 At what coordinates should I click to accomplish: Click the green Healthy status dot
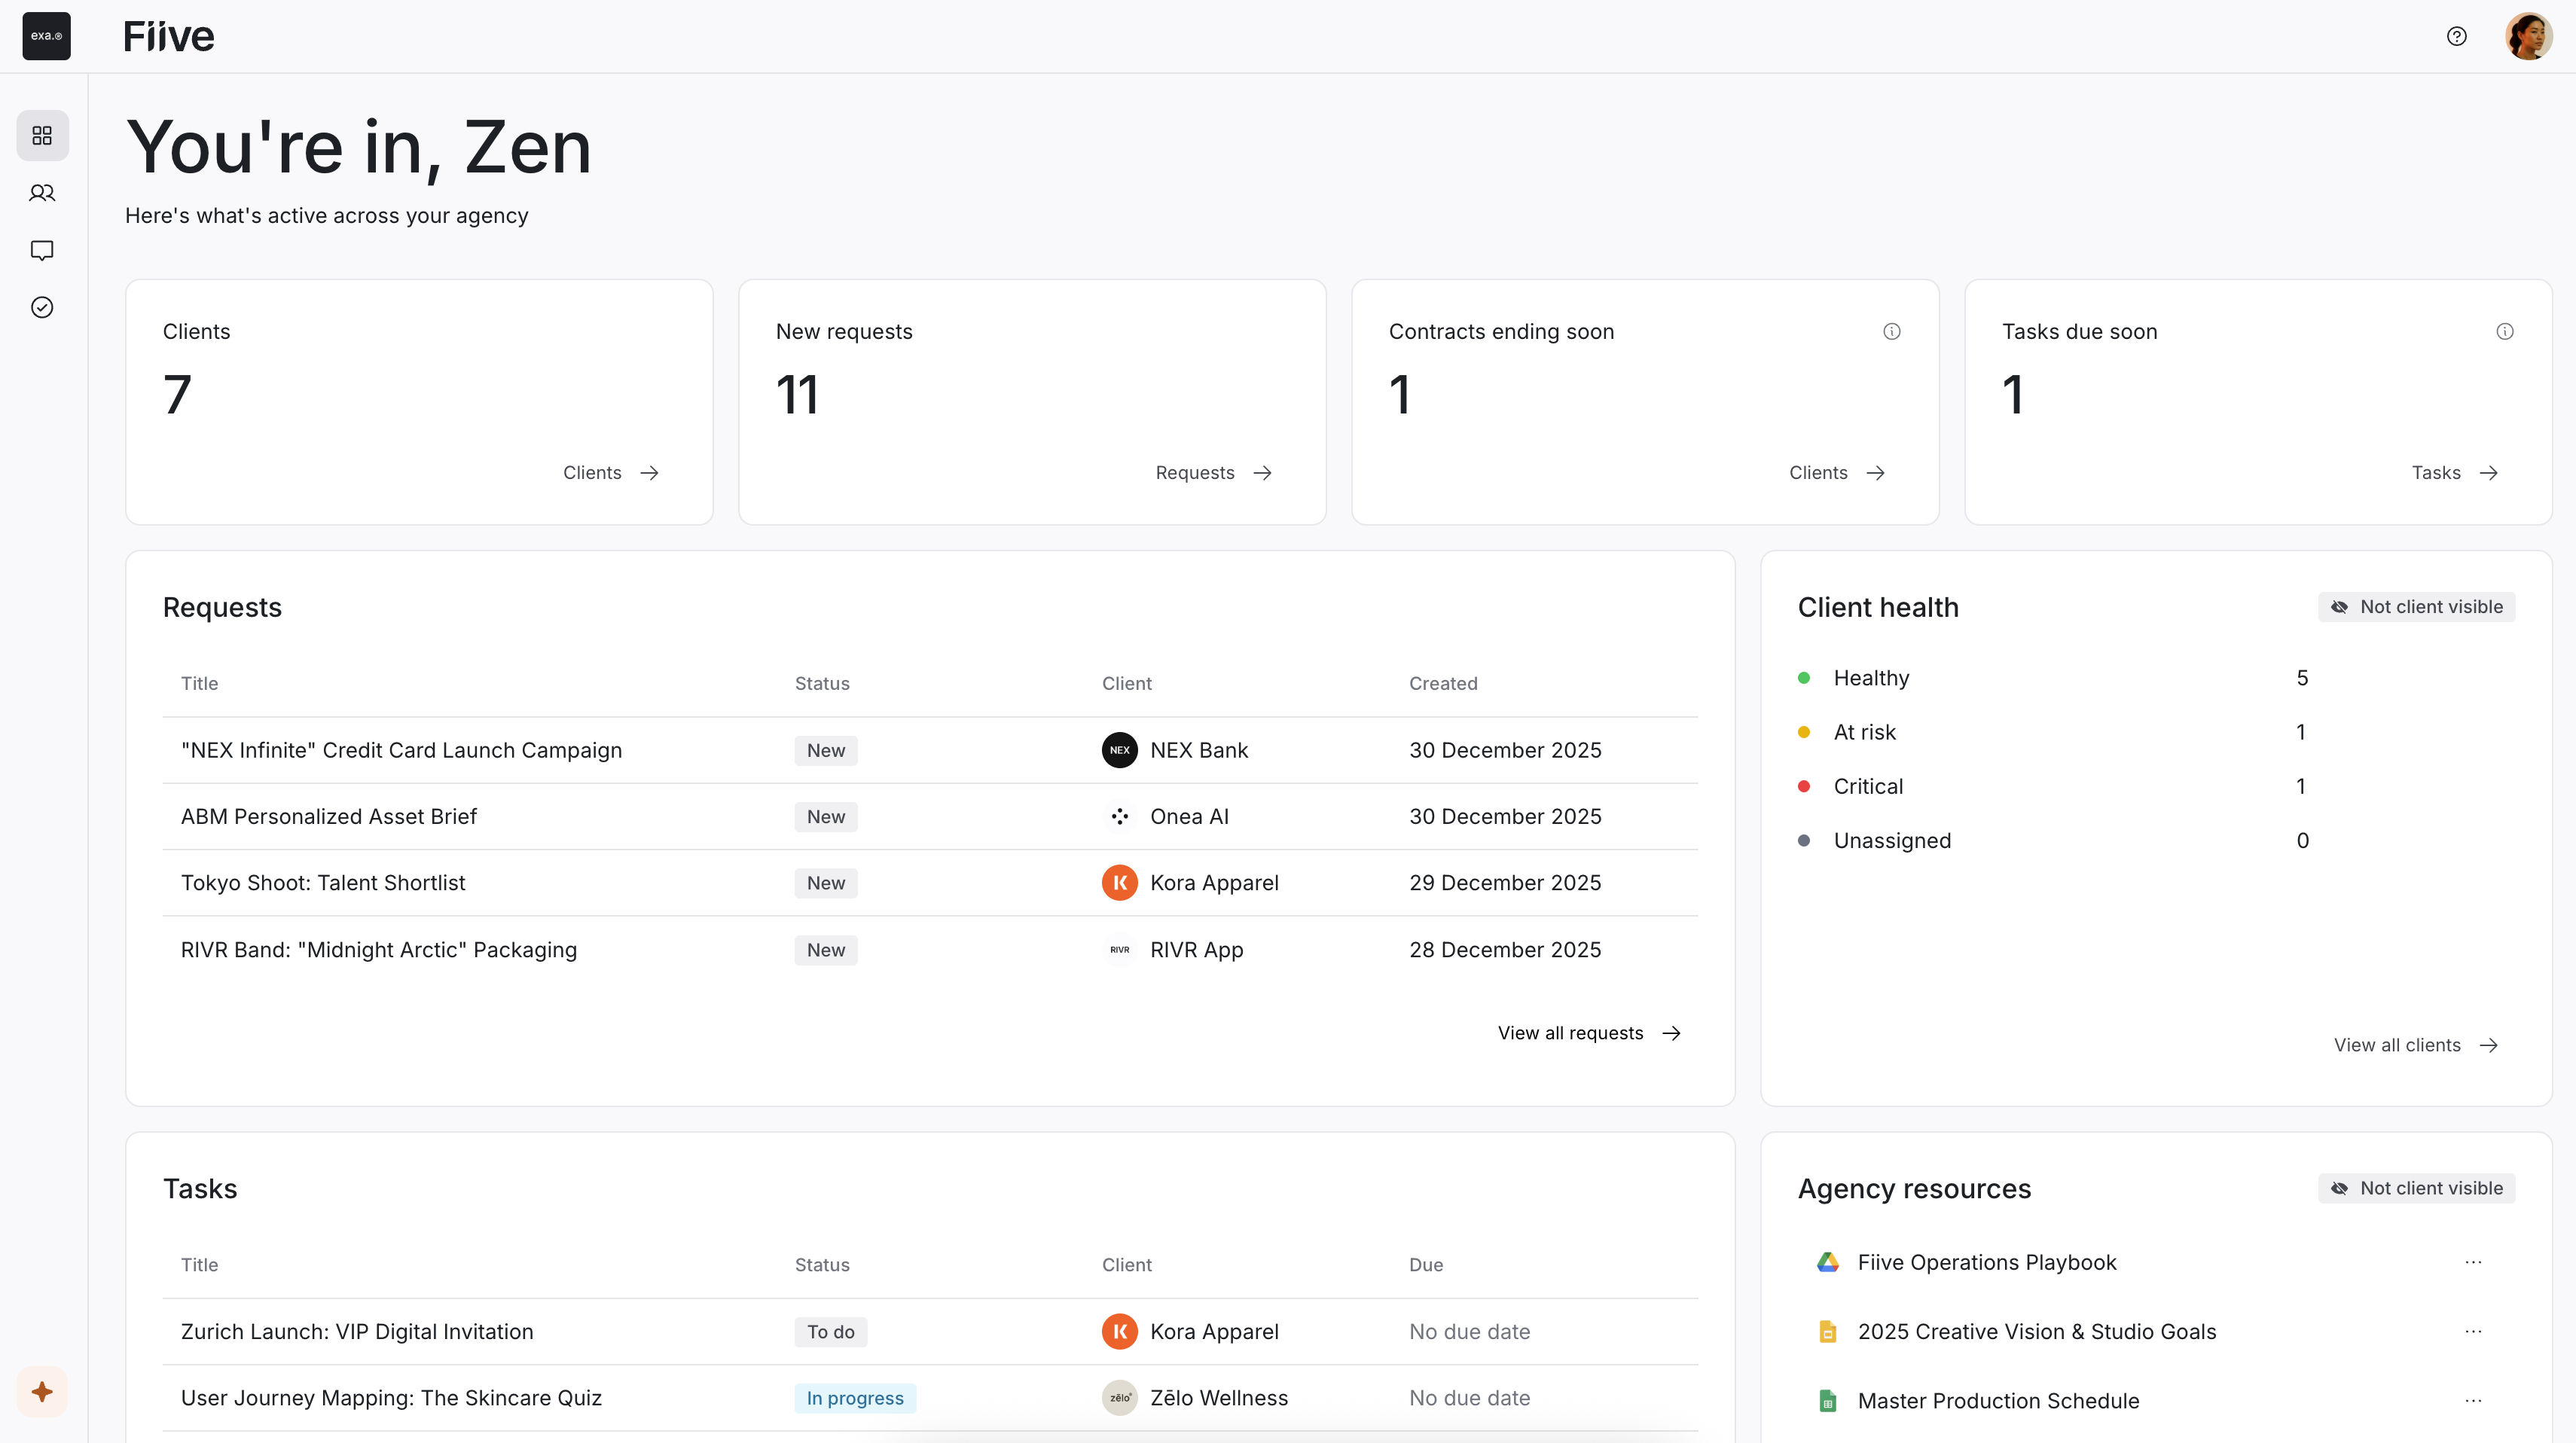pyautogui.click(x=1804, y=678)
